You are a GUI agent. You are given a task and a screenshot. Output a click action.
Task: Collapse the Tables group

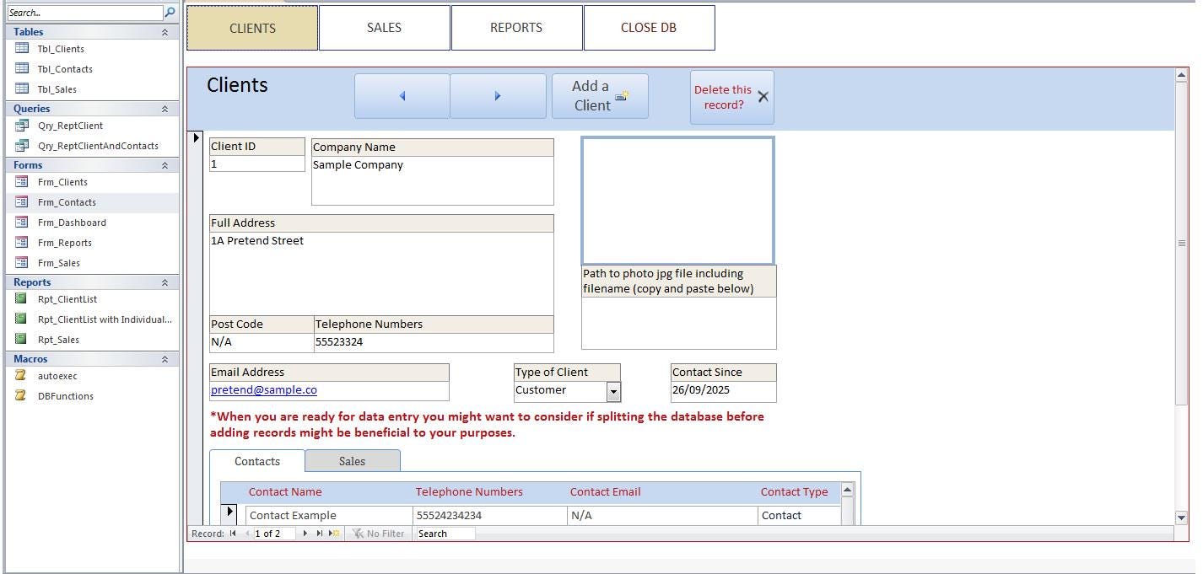(x=165, y=32)
